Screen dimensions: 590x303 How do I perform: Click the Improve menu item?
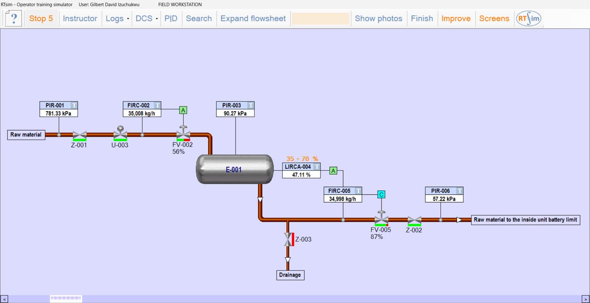coord(456,19)
